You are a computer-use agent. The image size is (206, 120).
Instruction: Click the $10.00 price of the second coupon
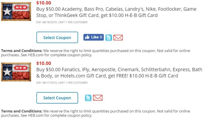point(44,63)
